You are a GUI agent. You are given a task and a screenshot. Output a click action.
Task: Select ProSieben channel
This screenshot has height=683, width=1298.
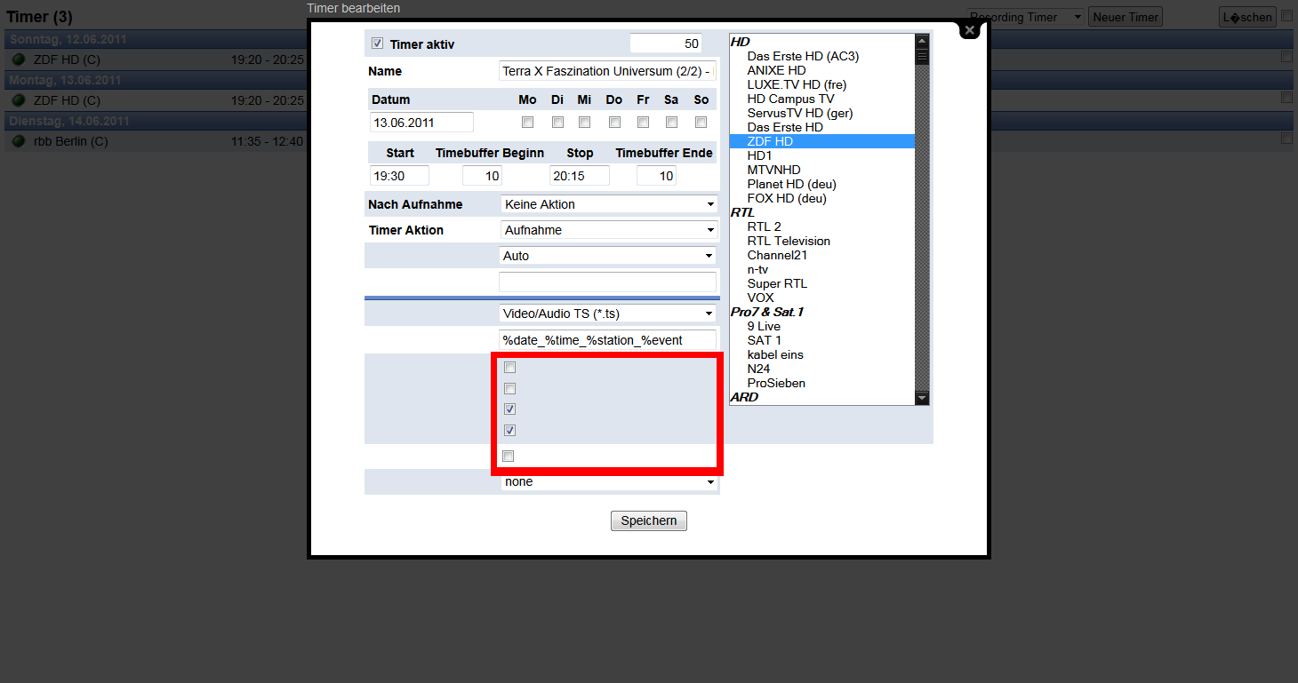click(x=776, y=383)
